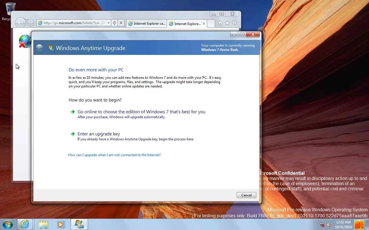Viewport: 369px width, 230px height.
Task: Minimize the Windows Anytime Upgrade window
Action: click(x=234, y=34)
